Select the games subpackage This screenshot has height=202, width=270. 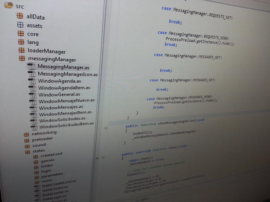47,161
